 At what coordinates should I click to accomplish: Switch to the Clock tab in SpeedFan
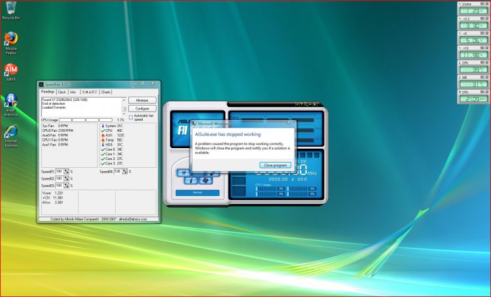pyautogui.click(x=62, y=92)
